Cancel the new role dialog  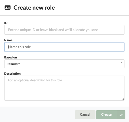point(85,114)
